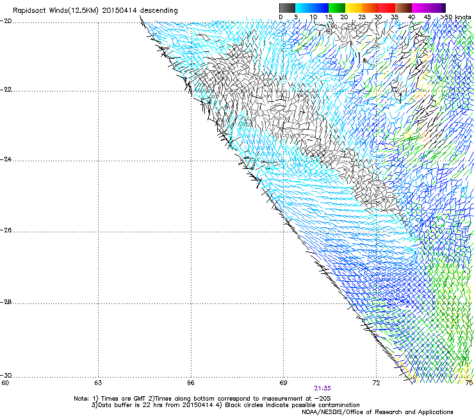Click the blue 10-15 knots legend swatch
This screenshot has height=416, width=474.
pos(320,8)
